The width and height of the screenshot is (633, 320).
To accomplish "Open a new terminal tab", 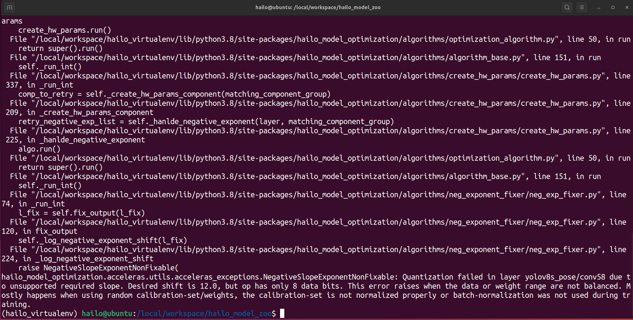I will [10, 7].
